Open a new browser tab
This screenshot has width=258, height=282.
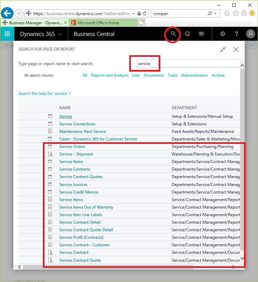[141, 23]
